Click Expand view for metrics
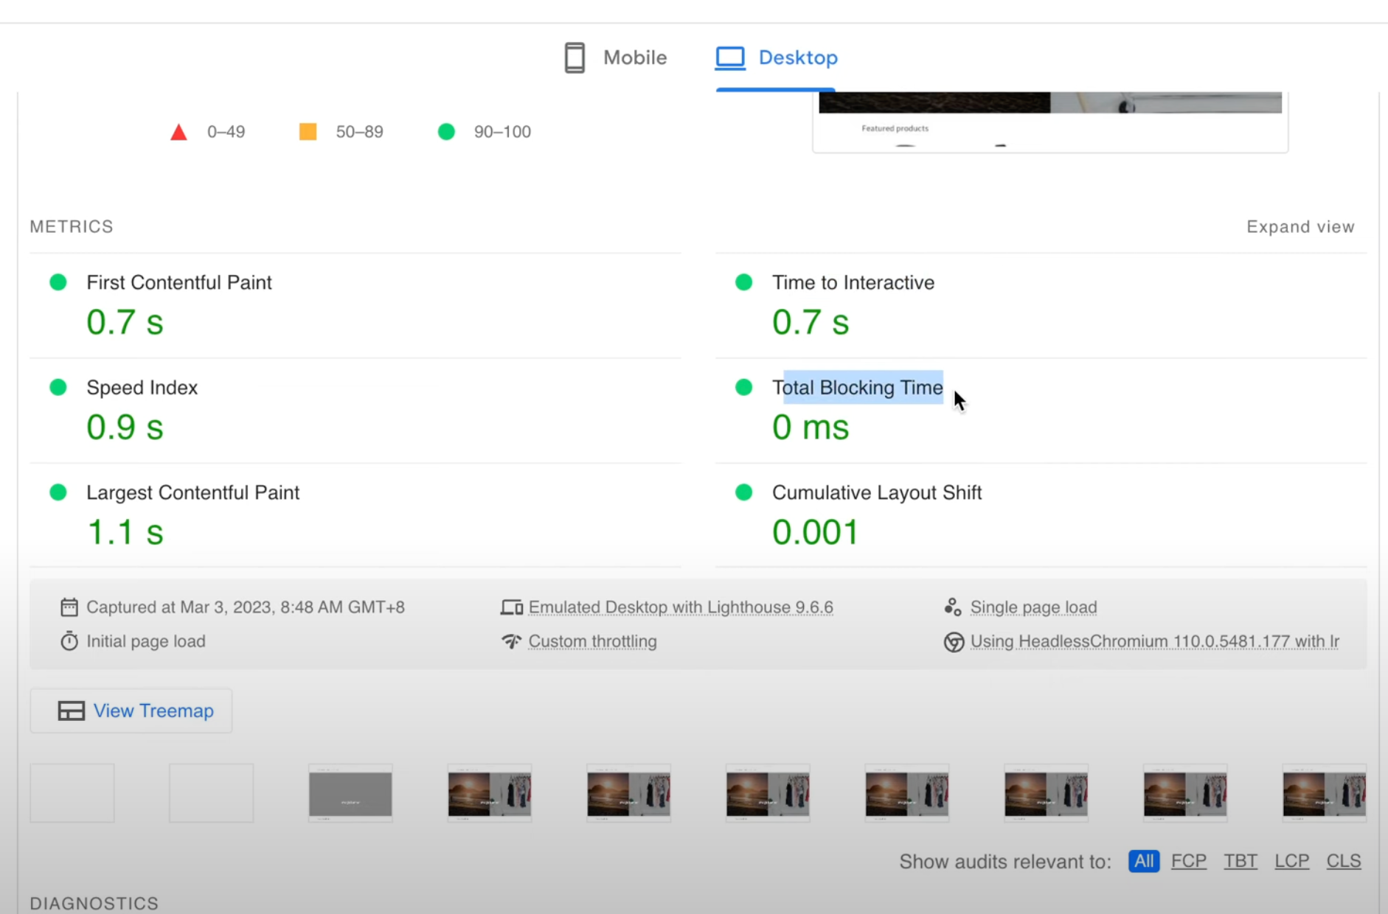This screenshot has width=1388, height=914. click(1300, 226)
